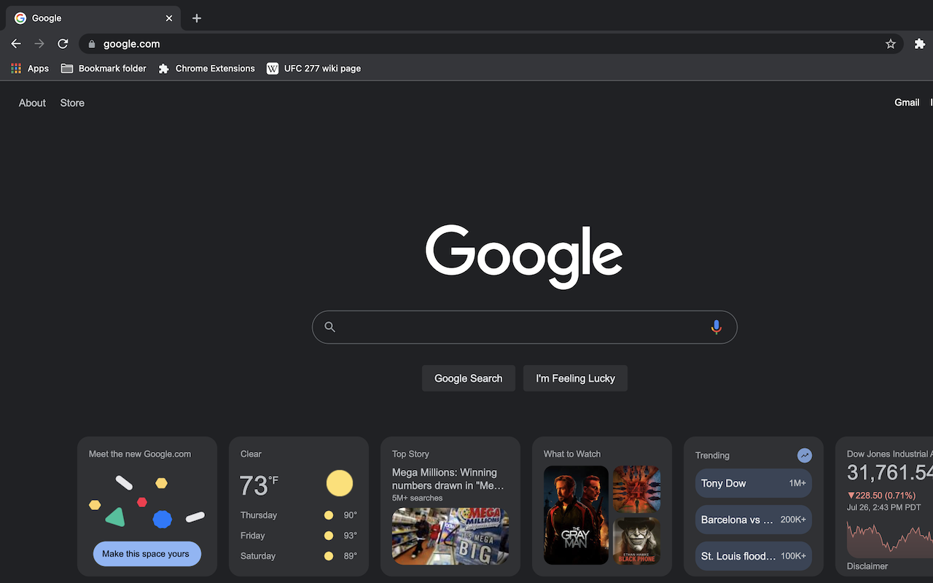
Task: Click the site security lock icon
Action: point(92,44)
